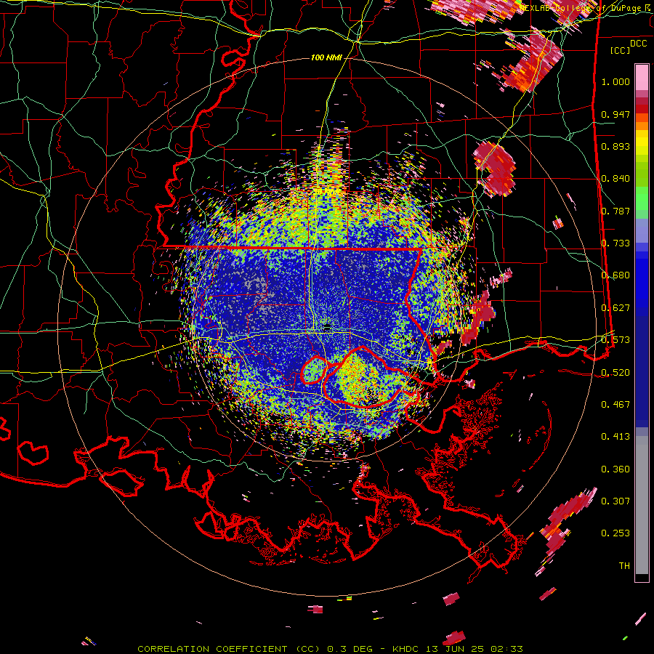Click the 0.520 scale value
654x654 pixels.
(615, 373)
